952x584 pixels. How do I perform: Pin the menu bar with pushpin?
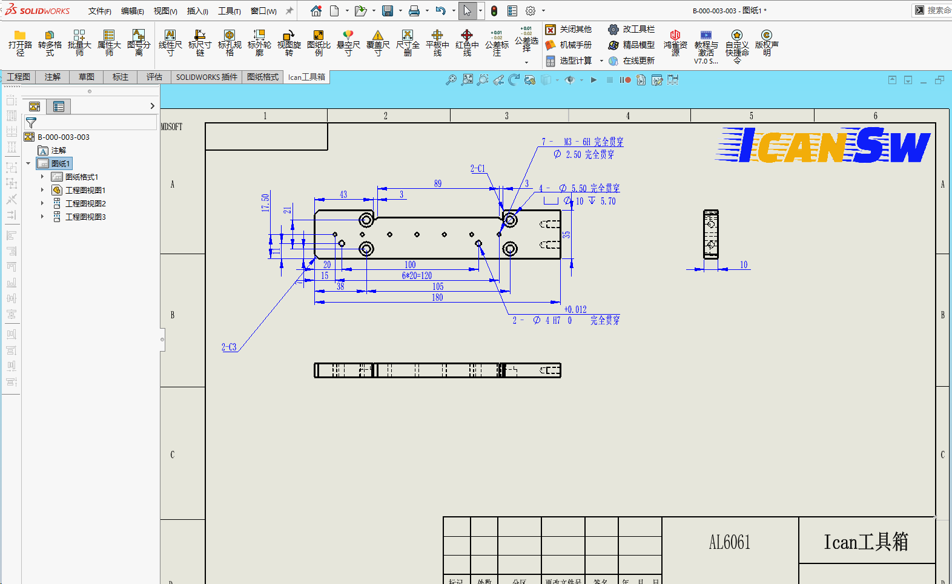click(289, 11)
